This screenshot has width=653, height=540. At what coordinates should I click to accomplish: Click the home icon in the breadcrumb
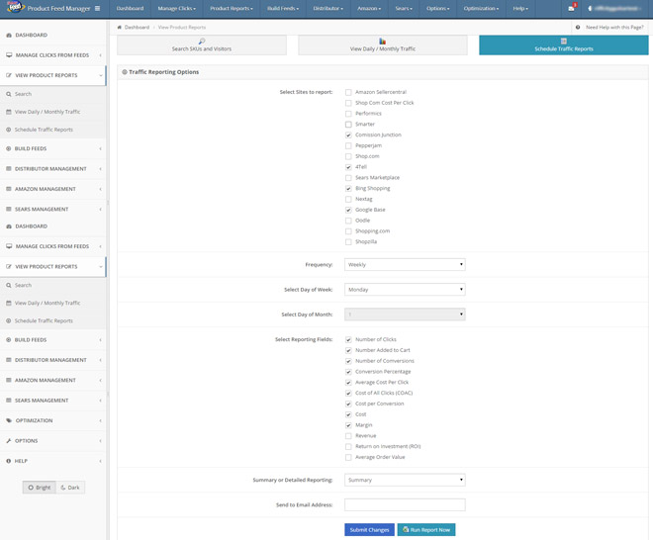point(120,27)
